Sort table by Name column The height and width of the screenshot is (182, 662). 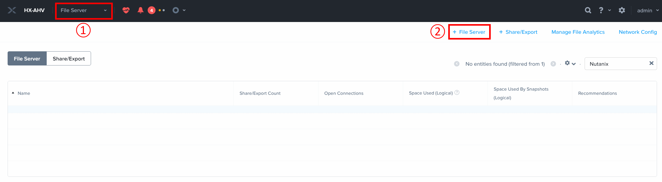click(24, 93)
